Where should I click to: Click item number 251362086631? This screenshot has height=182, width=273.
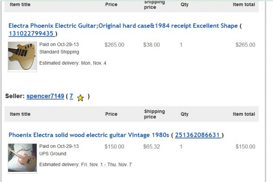197,135
